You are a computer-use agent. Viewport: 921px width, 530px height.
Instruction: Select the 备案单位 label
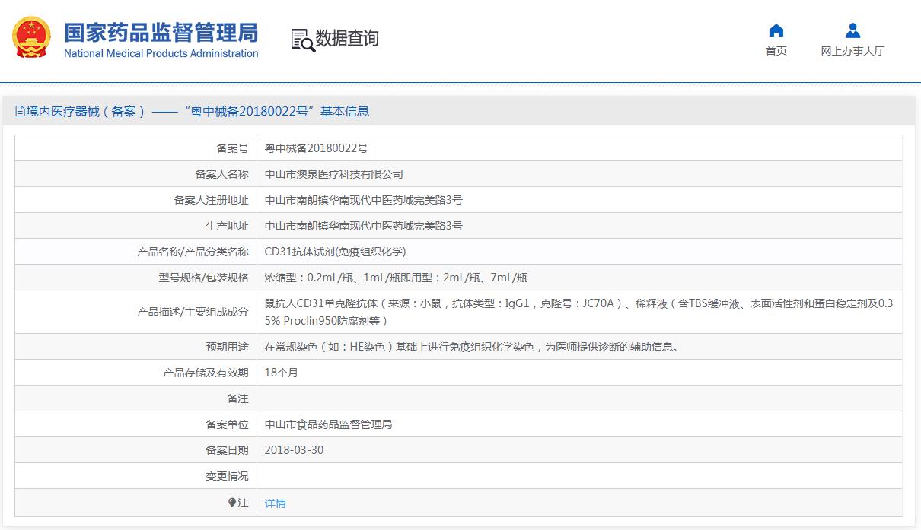[x=228, y=424]
